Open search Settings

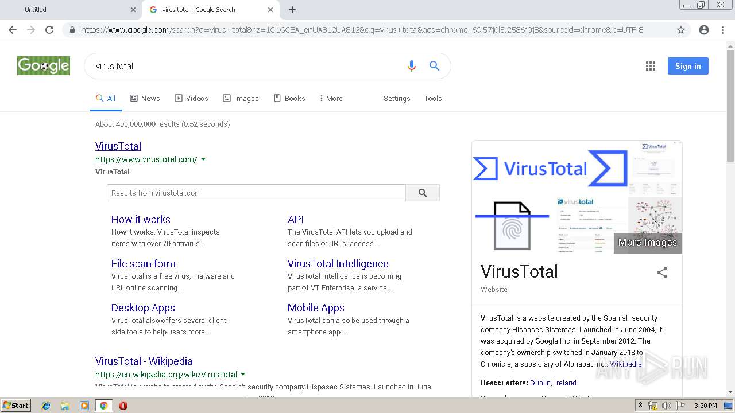tap(397, 99)
